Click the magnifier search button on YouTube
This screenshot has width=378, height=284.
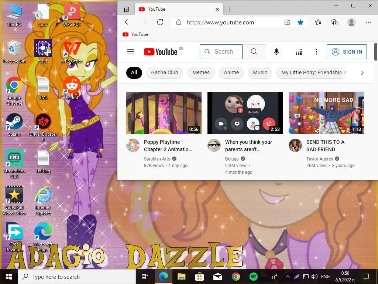click(x=254, y=52)
